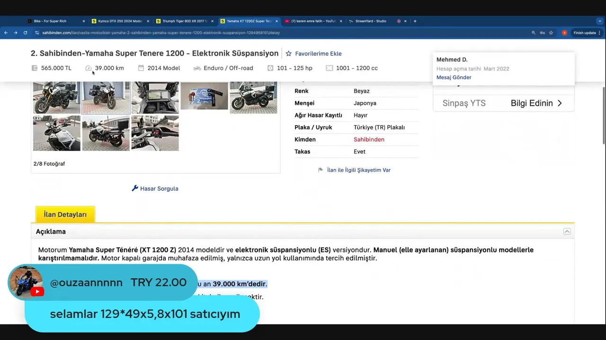Screen dimensions: 606x340
Task: Reload the sahibinden page
Action: pyautogui.click(x=25, y=33)
